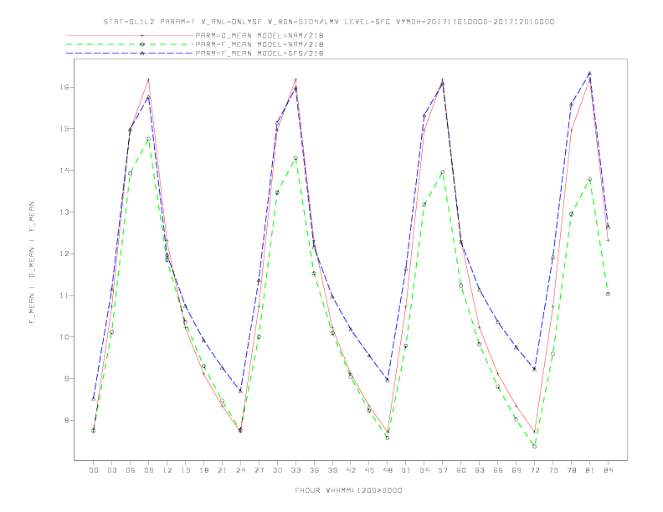Click x-axis tick label 09

click(x=148, y=470)
